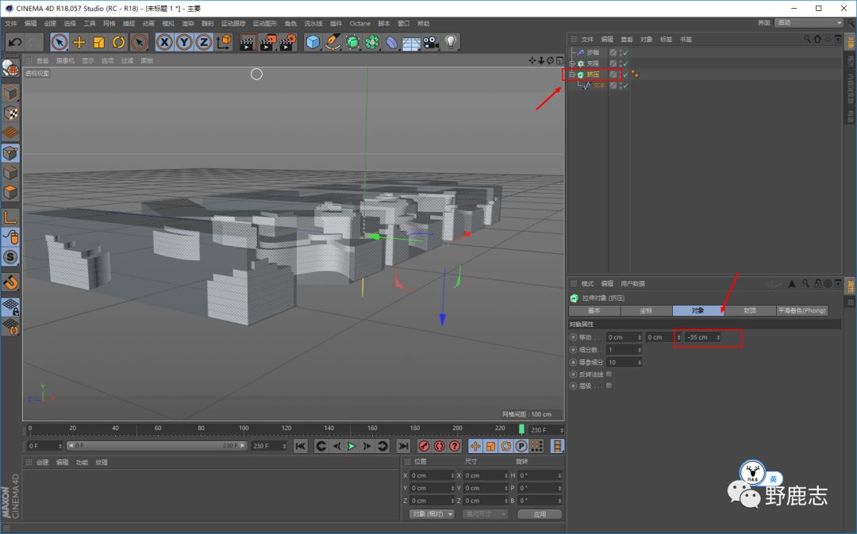Collapse the 挤压 object tree node
This screenshot has width=857, height=534.
[x=571, y=75]
